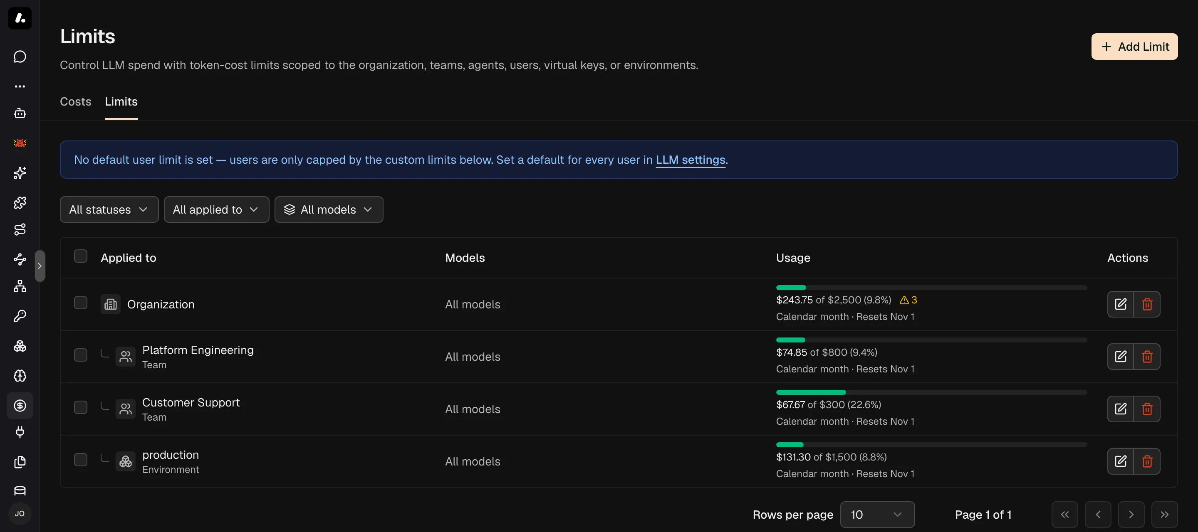The width and height of the screenshot is (1198, 532).
Task: Edit the production environment limit
Action: click(x=1120, y=461)
